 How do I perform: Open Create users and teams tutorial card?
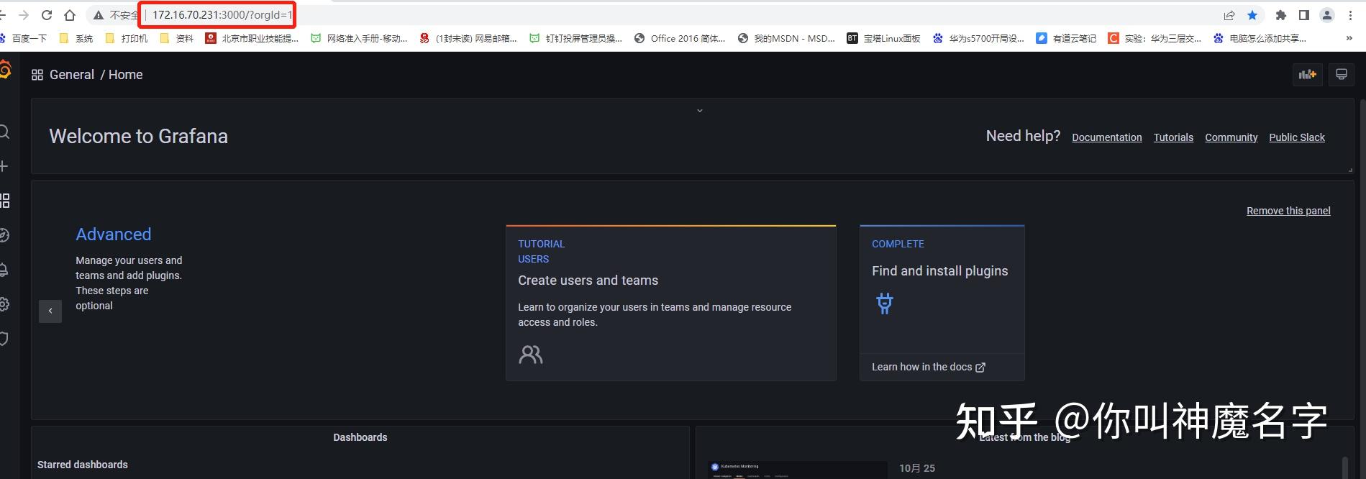(671, 303)
